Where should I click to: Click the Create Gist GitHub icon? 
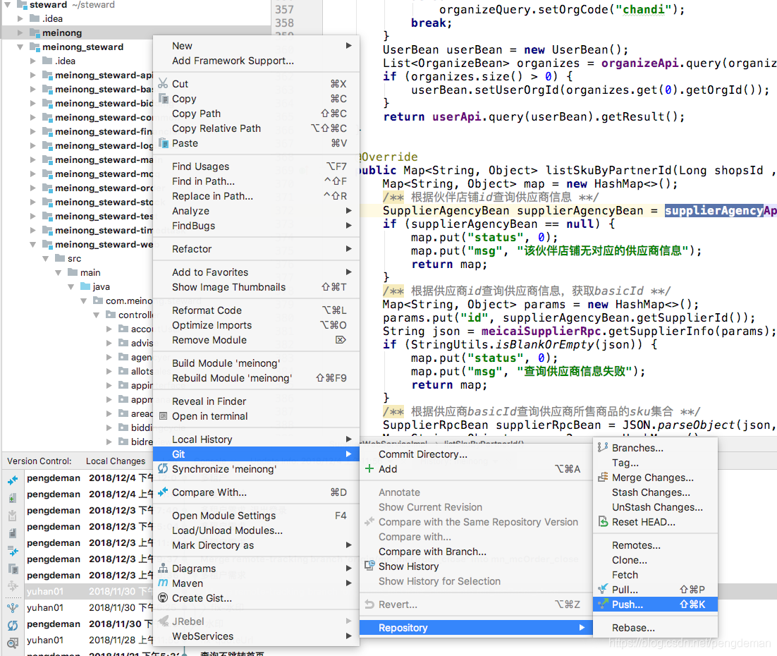pyautogui.click(x=163, y=598)
